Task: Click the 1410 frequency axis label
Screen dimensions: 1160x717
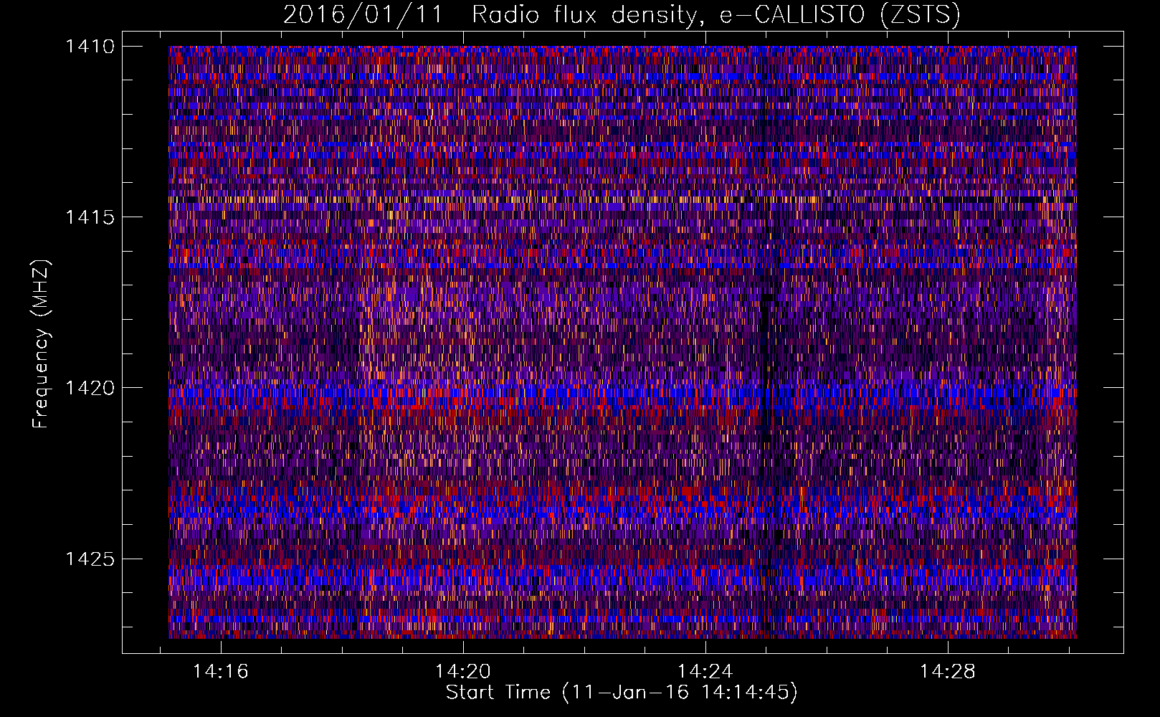Action: coord(90,47)
